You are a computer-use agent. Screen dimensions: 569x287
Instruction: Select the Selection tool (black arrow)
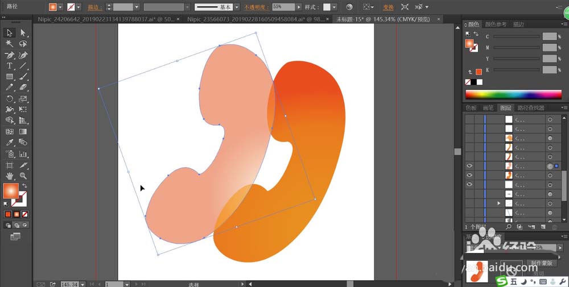[x=10, y=32]
